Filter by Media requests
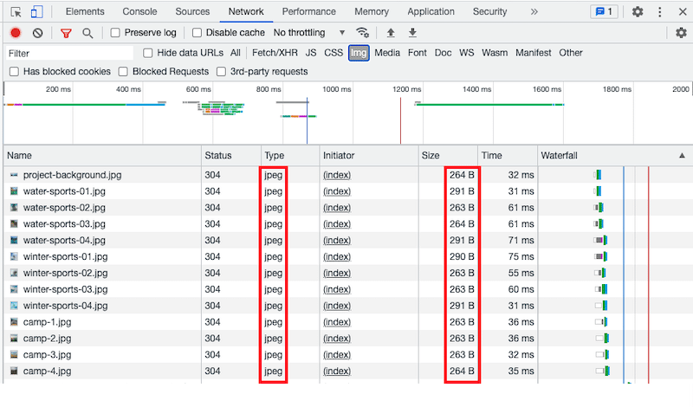693x407 pixels. [387, 53]
